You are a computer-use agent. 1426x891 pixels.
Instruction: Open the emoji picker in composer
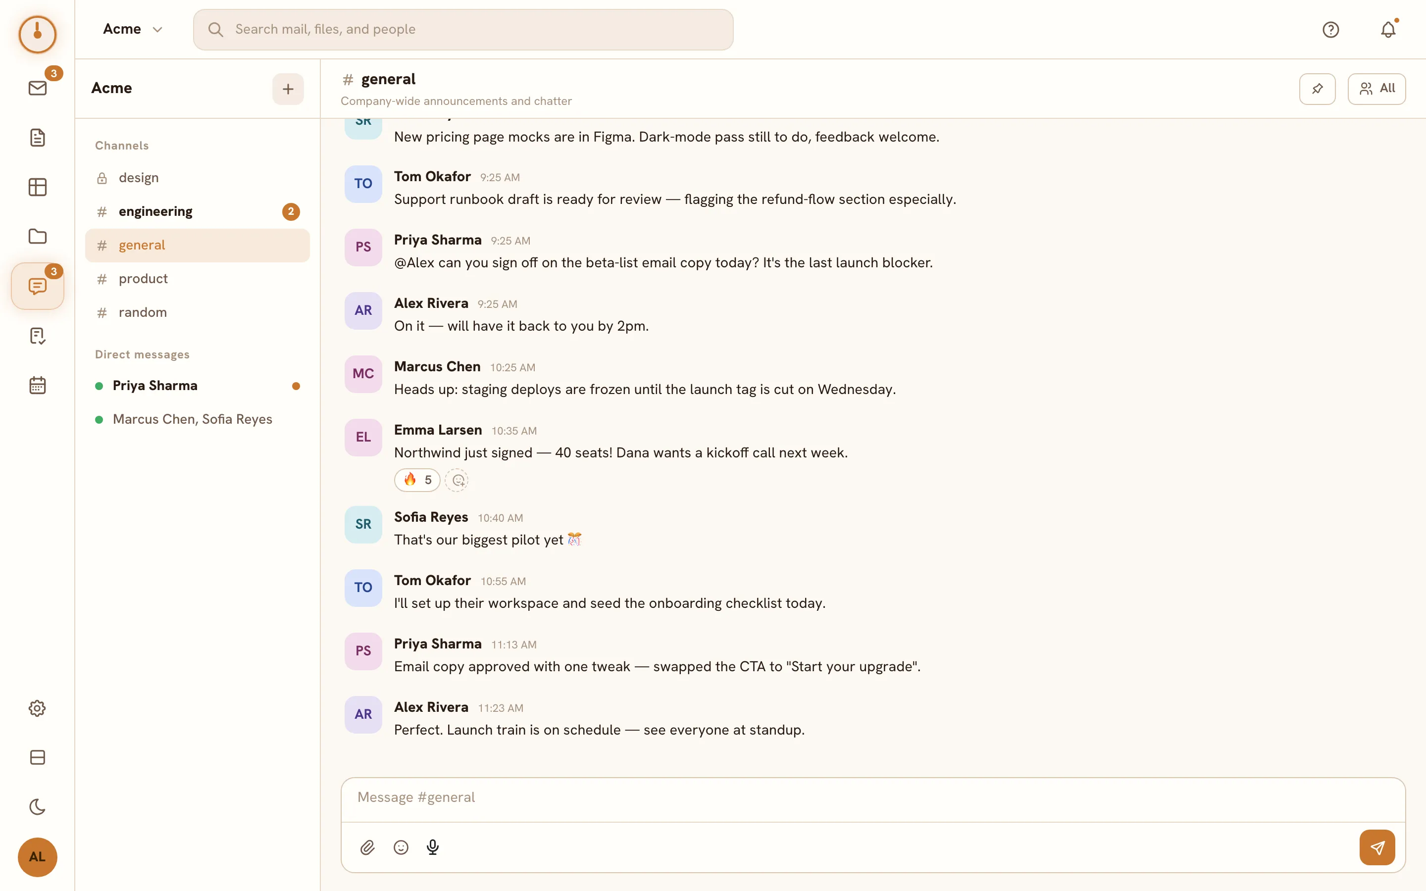[401, 847]
